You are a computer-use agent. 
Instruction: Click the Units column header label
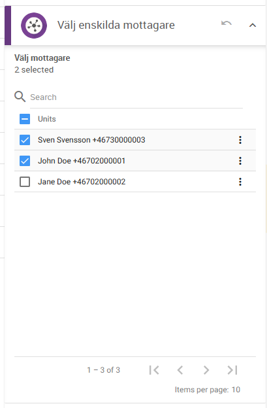click(x=47, y=119)
